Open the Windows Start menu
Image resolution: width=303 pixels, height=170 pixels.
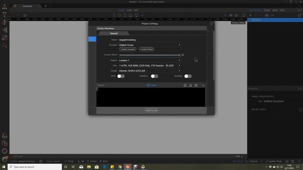tap(4, 167)
